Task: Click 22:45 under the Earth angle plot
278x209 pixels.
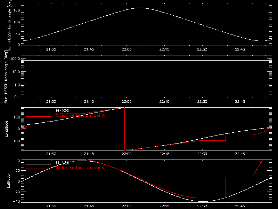Action: click(x=240, y=49)
